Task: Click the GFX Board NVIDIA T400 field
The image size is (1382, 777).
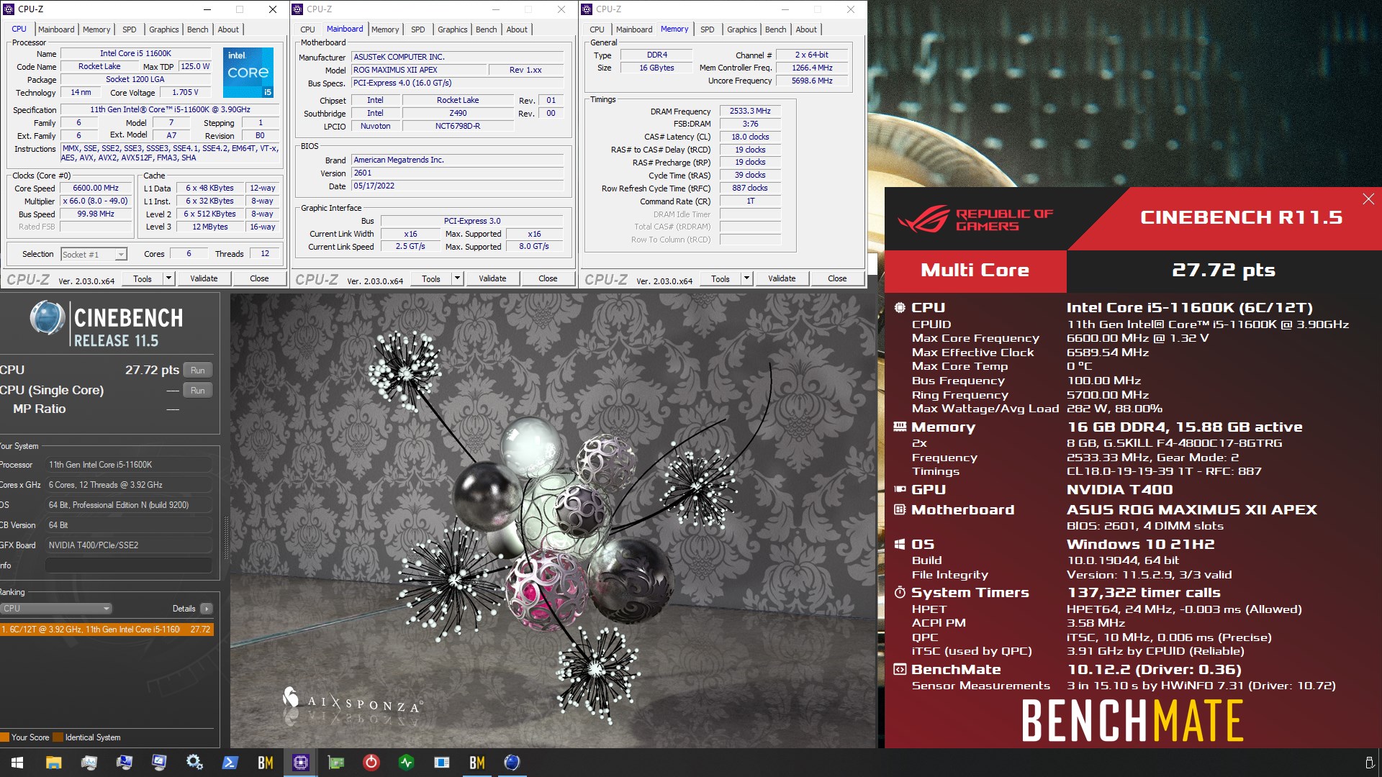Action: [129, 545]
